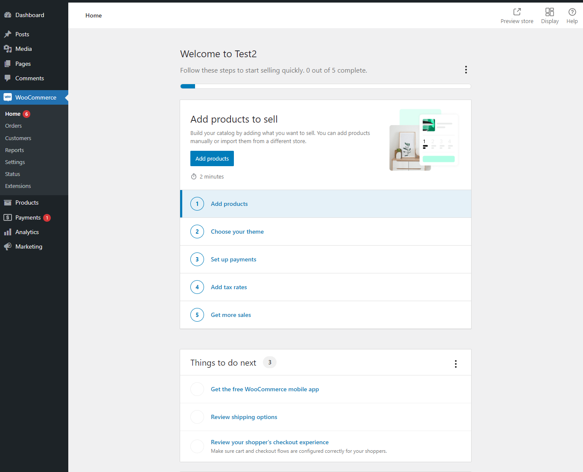Open WooCommerce Reports submenu

point(15,150)
